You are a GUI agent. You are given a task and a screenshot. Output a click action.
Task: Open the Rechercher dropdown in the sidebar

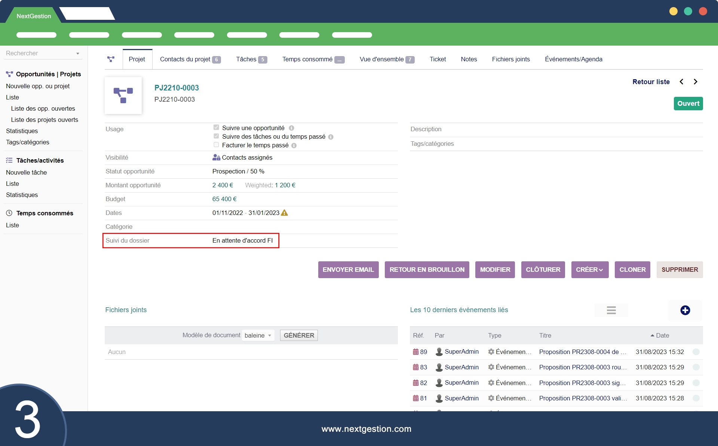click(43, 53)
